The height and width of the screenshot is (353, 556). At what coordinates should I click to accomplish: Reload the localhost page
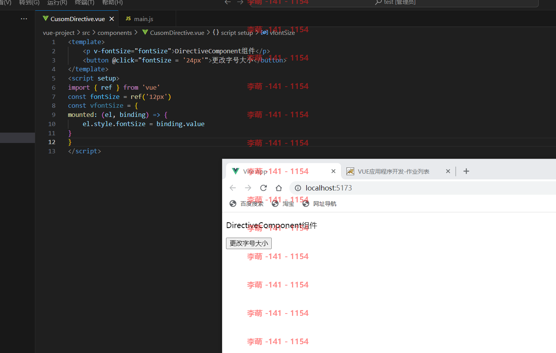(x=263, y=188)
